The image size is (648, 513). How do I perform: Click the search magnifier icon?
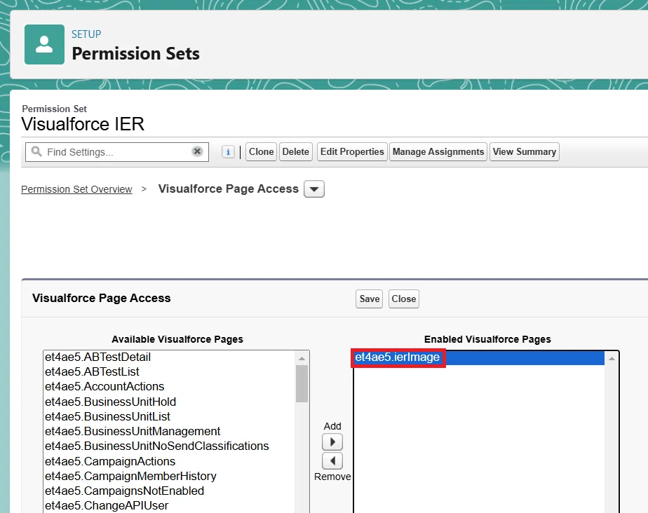[36, 151]
